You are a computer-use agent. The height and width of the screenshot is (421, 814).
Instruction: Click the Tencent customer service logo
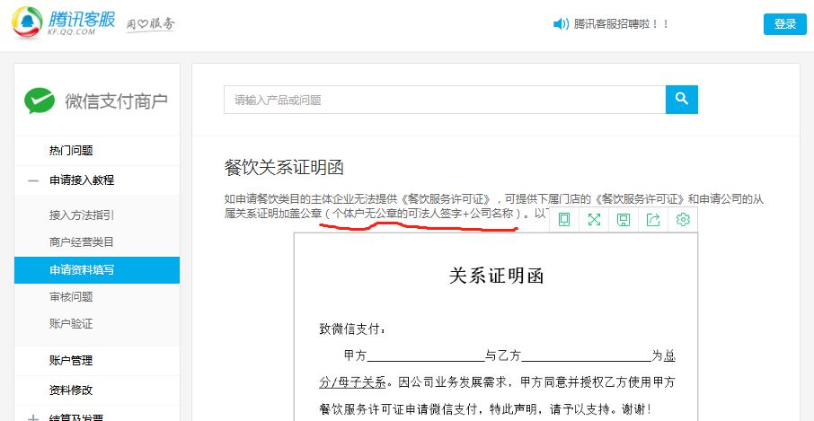click(63, 22)
